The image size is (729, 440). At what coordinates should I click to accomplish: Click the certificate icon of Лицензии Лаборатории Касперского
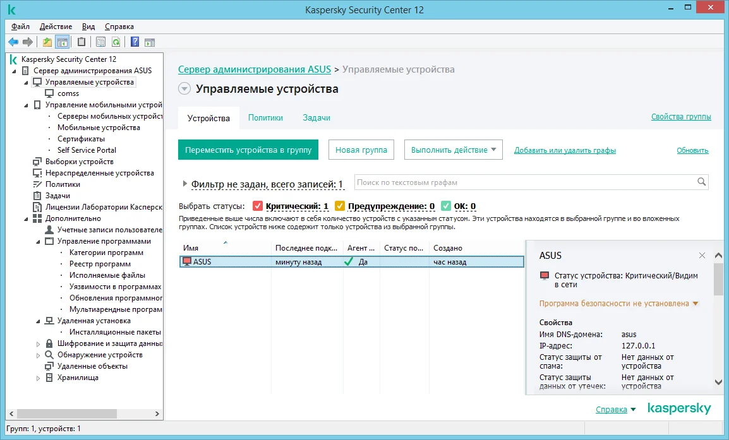[37, 207]
